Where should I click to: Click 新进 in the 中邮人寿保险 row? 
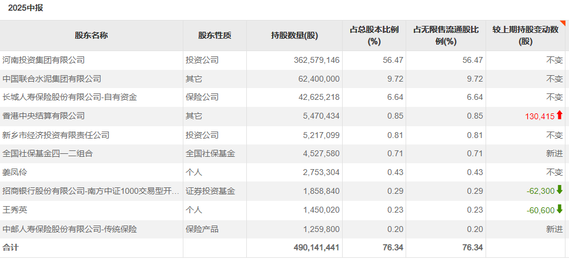click(x=554, y=229)
